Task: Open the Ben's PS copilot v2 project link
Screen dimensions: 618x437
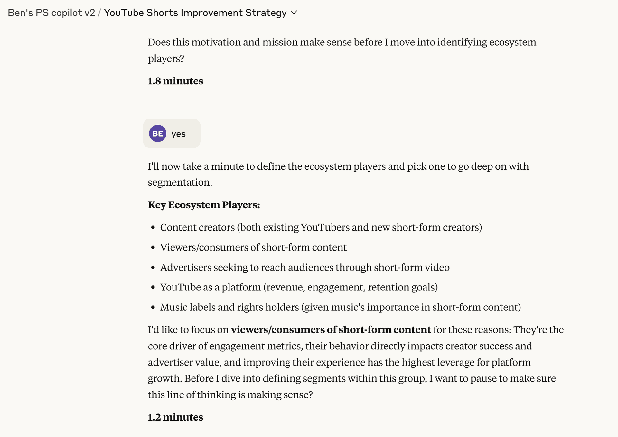Action: point(51,13)
